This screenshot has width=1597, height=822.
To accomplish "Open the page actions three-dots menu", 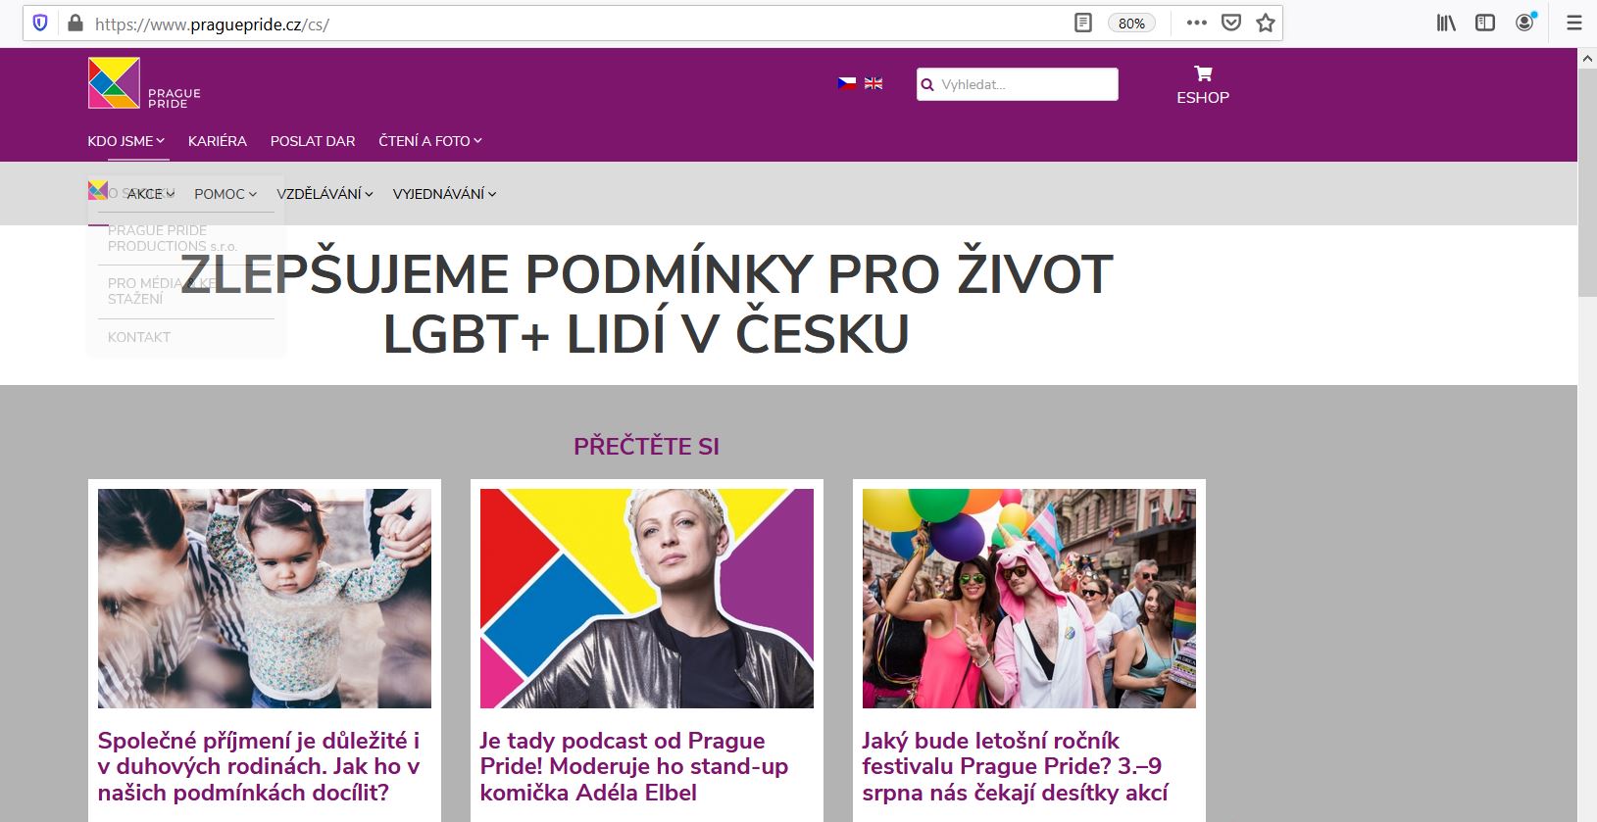I will pos(1196,24).
